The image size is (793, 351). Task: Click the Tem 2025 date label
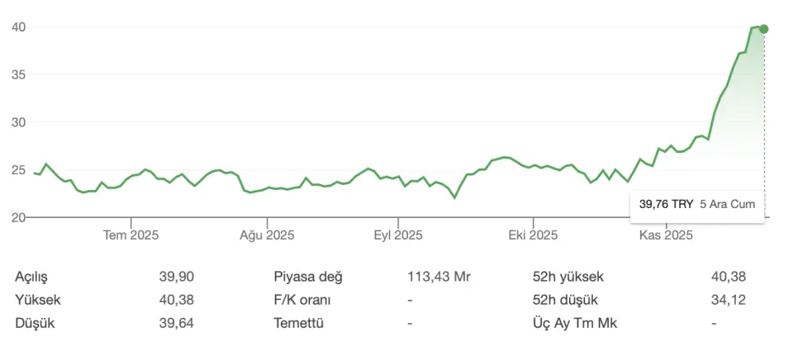pos(131,235)
